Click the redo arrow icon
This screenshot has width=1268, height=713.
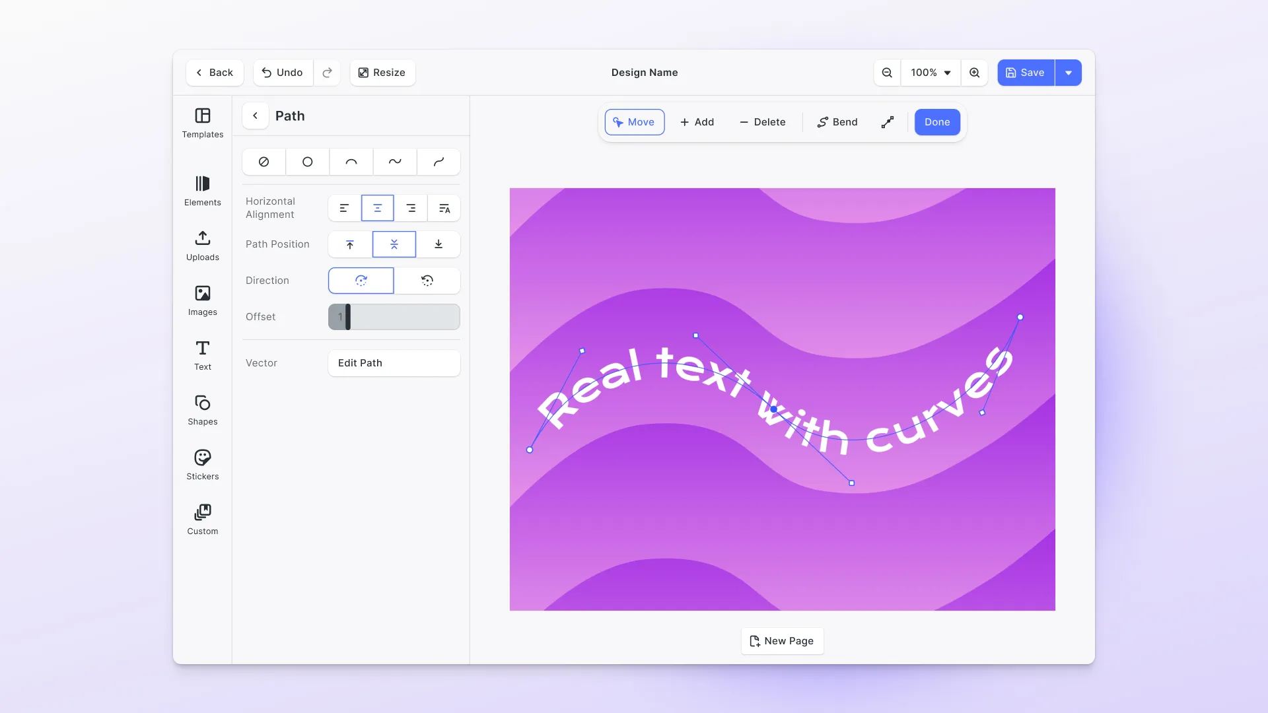(x=327, y=73)
